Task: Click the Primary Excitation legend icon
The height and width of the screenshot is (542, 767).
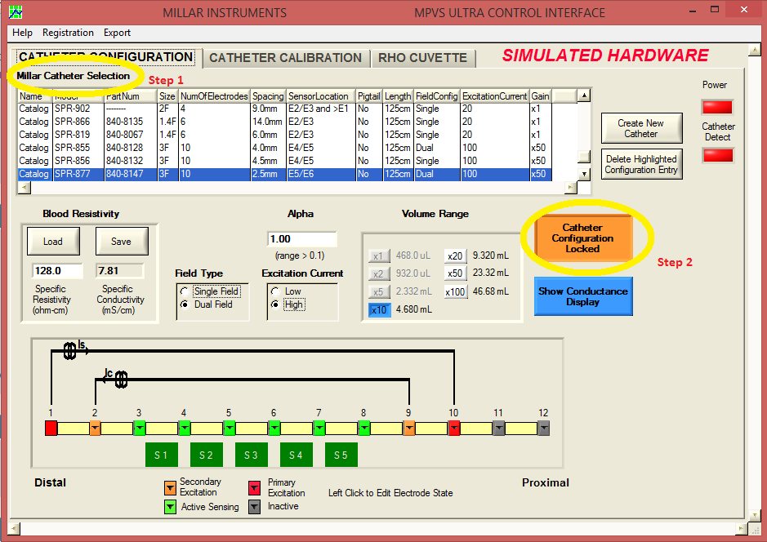Action: point(254,488)
